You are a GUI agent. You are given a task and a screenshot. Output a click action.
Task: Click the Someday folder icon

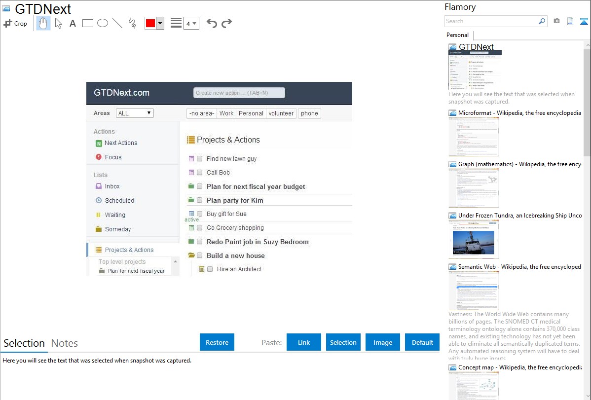tap(99, 229)
